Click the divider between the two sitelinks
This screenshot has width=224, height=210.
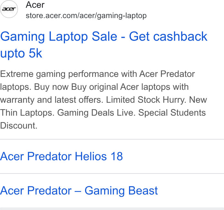[x=112, y=173]
